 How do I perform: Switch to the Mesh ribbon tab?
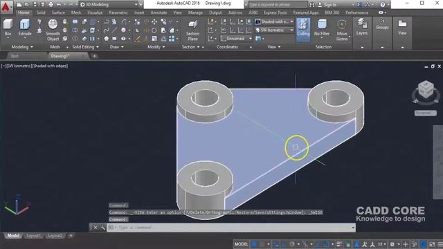[76, 12]
